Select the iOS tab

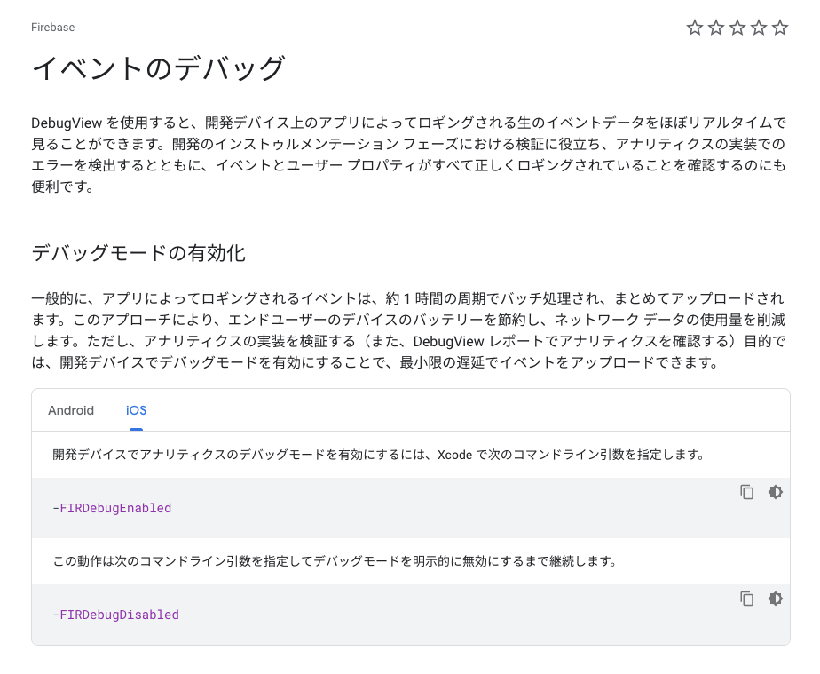[x=136, y=410]
